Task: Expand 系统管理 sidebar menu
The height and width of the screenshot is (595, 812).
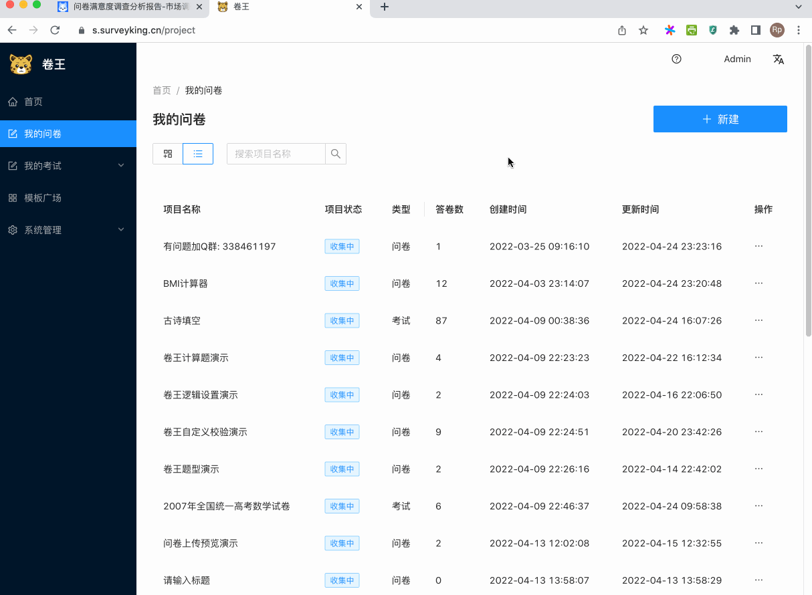Action: (x=68, y=230)
